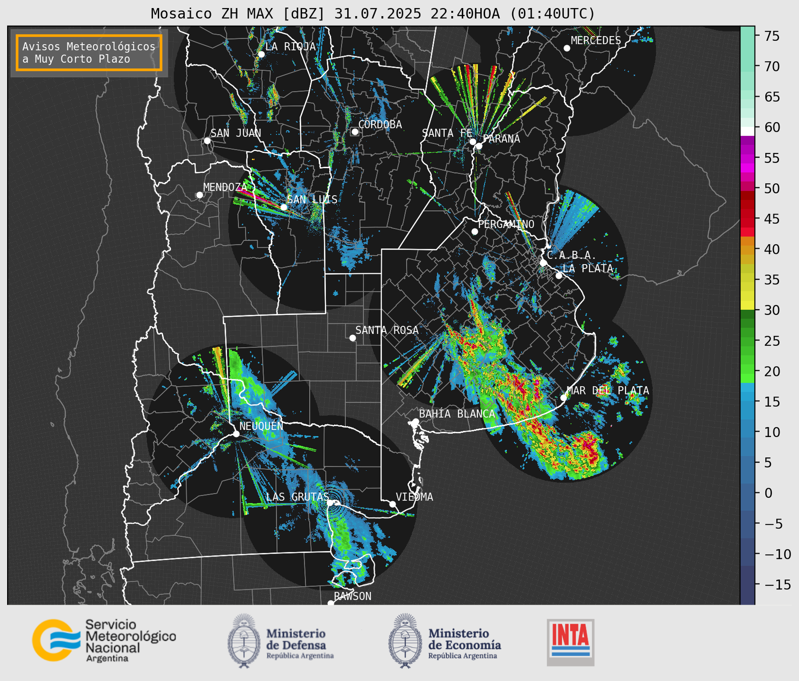Click the Rawson city marker
Viewport: 799px width, 681px height.
[331, 603]
